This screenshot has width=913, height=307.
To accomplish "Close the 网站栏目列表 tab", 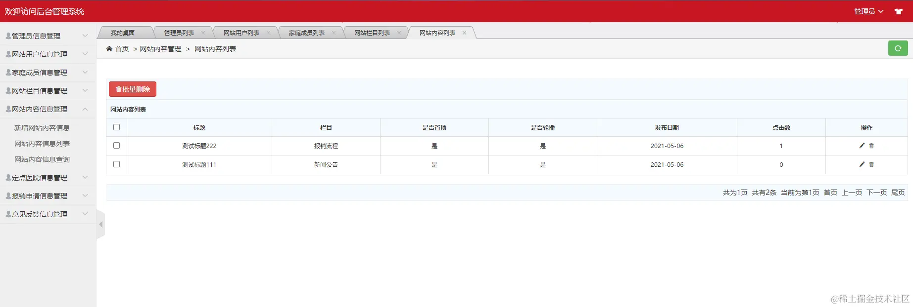I will (x=399, y=33).
